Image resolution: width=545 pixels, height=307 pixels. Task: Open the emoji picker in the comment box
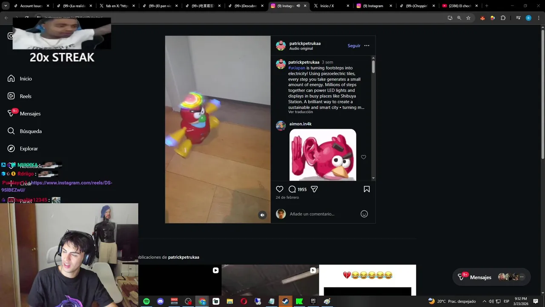(364, 214)
